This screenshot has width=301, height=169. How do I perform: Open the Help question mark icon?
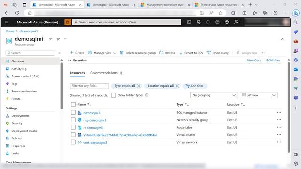click(227, 22)
